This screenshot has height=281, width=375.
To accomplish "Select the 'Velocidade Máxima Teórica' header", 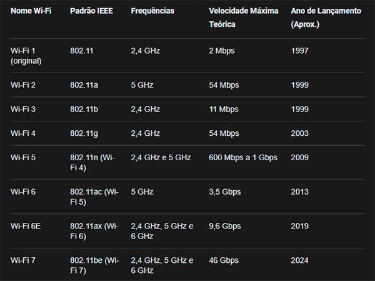I will [243, 18].
